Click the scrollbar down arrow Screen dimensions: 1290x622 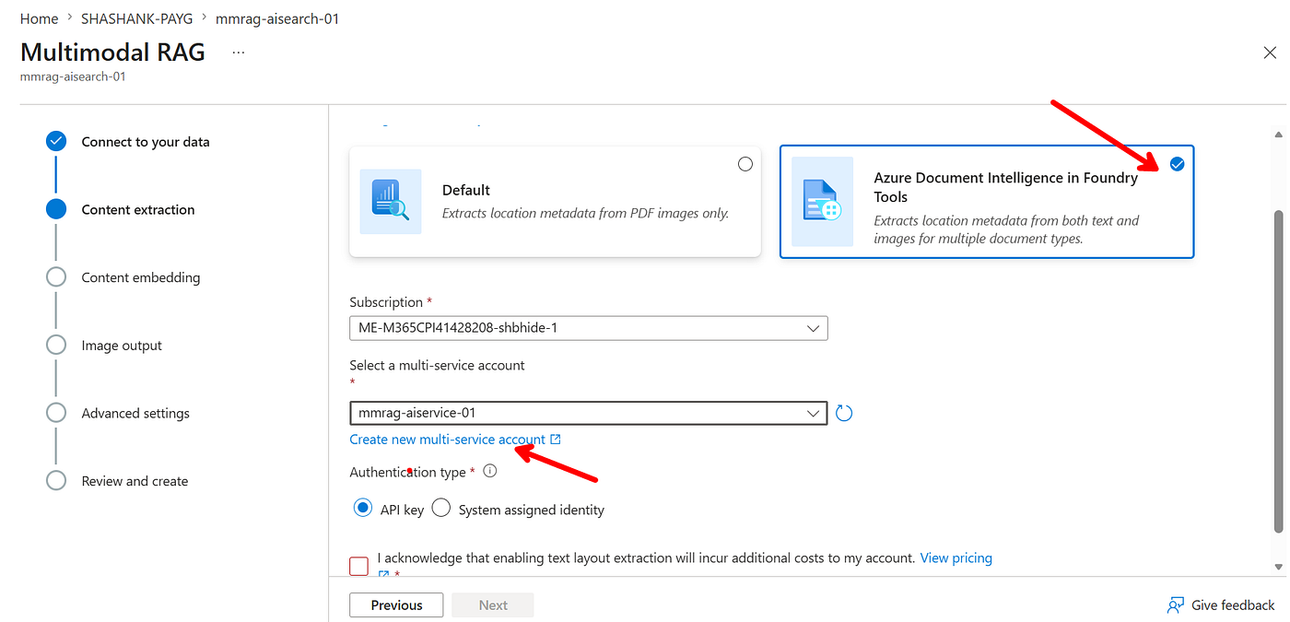tap(1279, 567)
